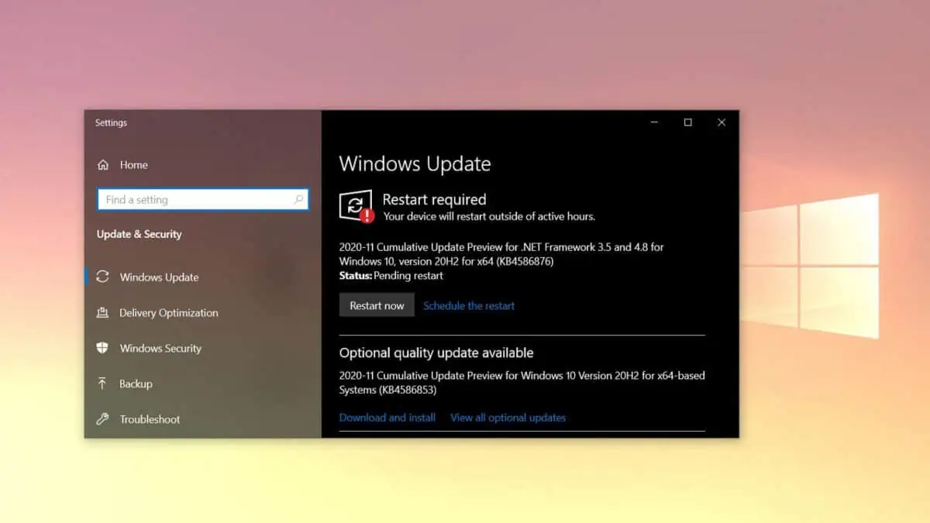Image resolution: width=930 pixels, height=523 pixels.
Task: Click the magnifier icon in the search box
Action: (x=298, y=200)
